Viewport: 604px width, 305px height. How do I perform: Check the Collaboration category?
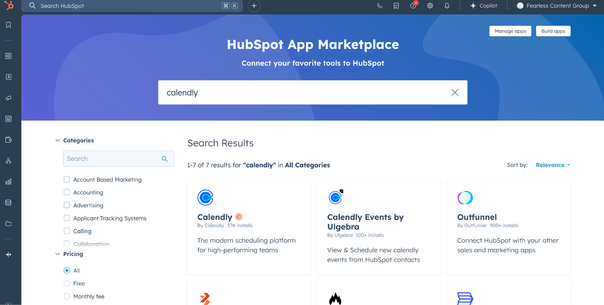point(67,243)
